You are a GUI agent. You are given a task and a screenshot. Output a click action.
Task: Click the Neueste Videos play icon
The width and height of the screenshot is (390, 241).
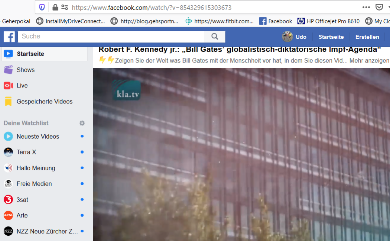pos(8,137)
